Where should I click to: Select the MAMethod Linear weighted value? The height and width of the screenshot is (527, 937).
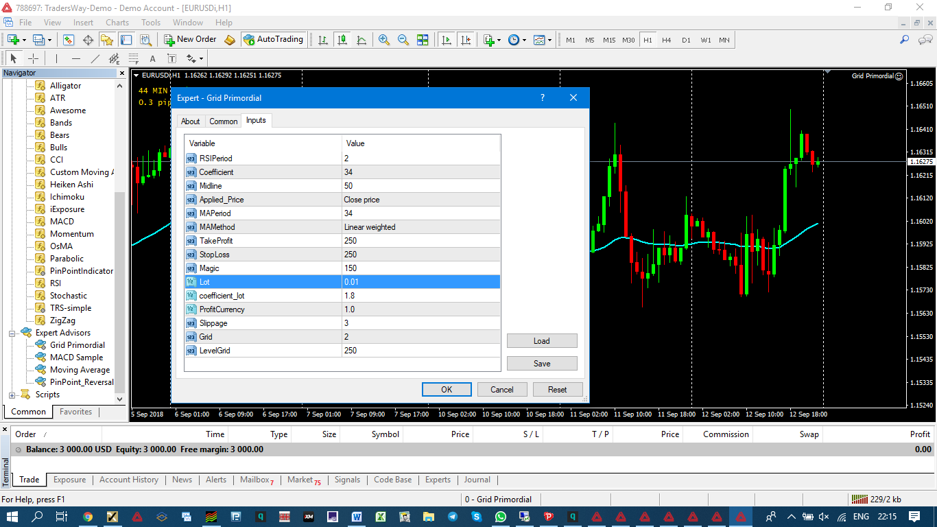(421, 227)
